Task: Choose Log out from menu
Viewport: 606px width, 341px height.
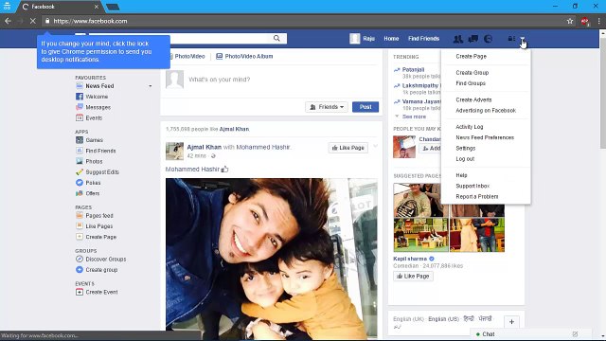Action: 465,159
